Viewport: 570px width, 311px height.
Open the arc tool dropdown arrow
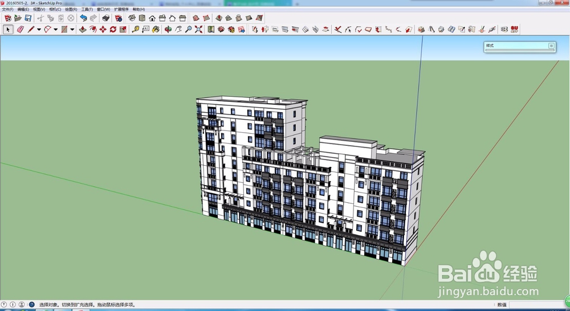(56, 30)
